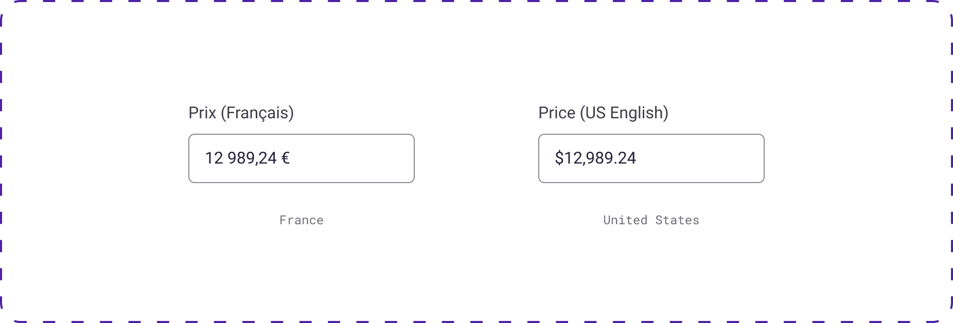Place cursor on the 12 989,24 value

tap(241, 158)
